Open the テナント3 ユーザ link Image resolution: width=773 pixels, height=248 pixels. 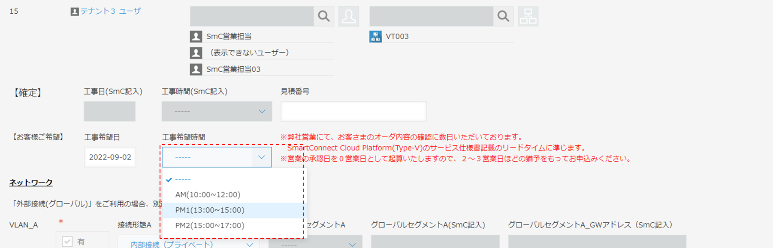pos(111,12)
